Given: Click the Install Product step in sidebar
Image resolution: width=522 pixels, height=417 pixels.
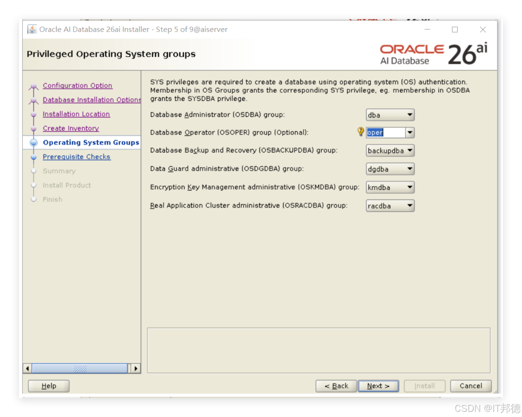Looking at the screenshot, I should pyautogui.click(x=67, y=186).
